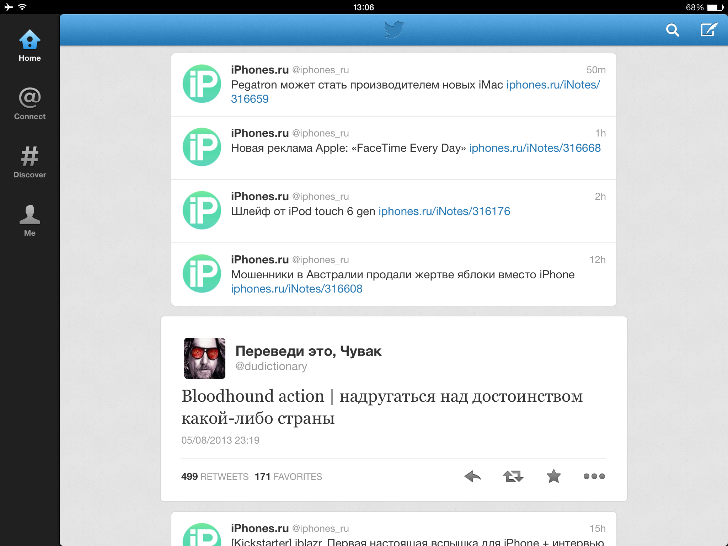Tap the Twitter bird logo in header

(394, 30)
